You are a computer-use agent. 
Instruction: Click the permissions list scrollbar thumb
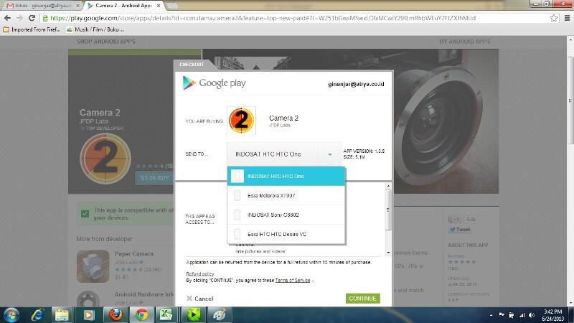[x=388, y=210]
